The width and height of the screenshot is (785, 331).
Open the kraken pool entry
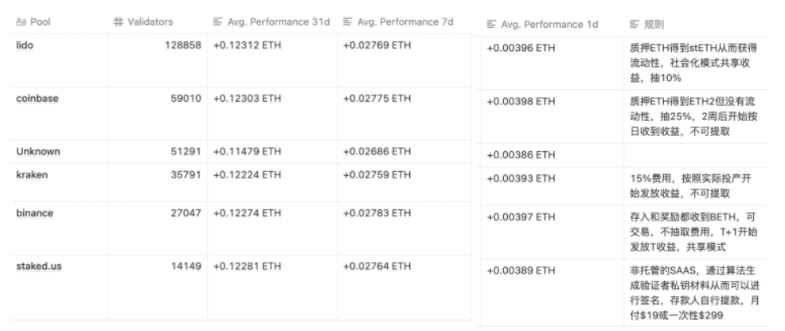pos(32,175)
